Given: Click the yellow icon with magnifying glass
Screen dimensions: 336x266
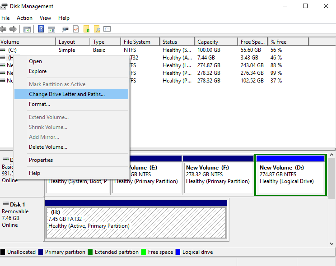Looking at the screenshot, I should [97, 29].
